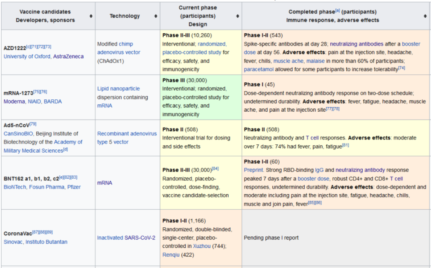The width and height of the screenshot is (431, 268).
Task: Open Recombinant adenovirus type 5 vector link
Action: coord(127,138)
